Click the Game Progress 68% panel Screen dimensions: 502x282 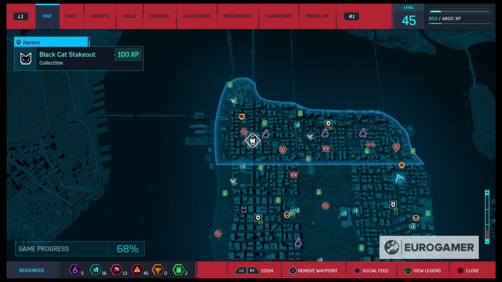80,249
